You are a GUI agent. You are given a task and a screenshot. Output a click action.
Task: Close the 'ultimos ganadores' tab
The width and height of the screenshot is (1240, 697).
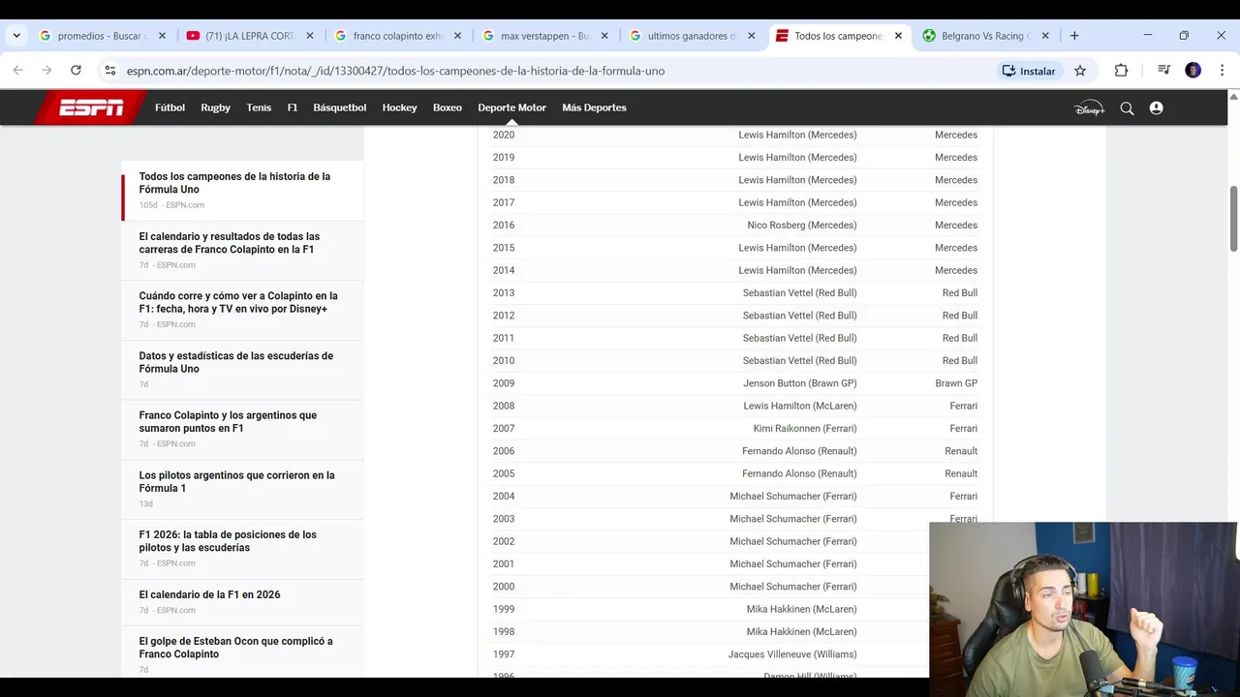752,36
